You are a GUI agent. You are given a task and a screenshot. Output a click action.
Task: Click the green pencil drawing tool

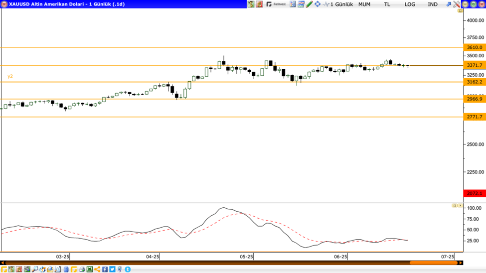click(x=309, y=4)
